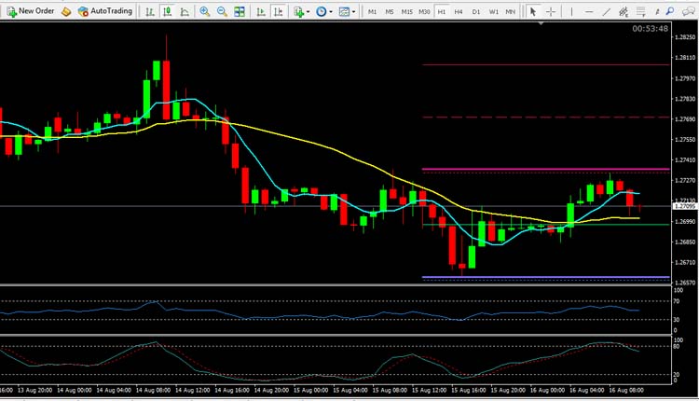Open a New Order ticket

point(31,10)
